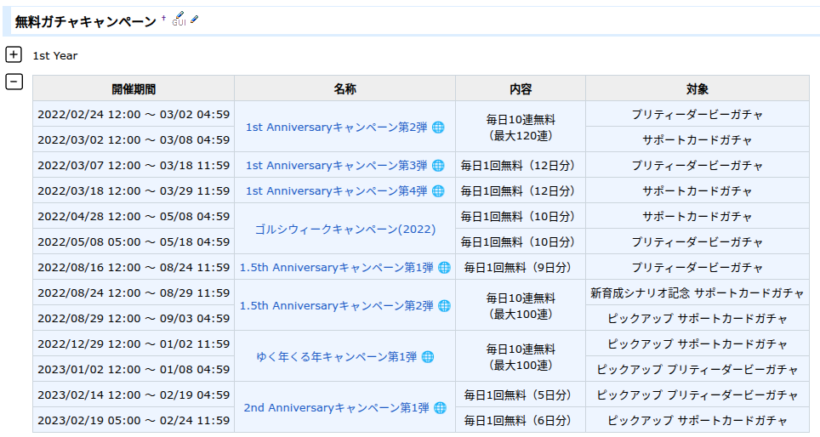Select date cell 2022/03/02 12:00 ～ 03/08 04:59
The image size is (820, 437).
coord(134,139)
